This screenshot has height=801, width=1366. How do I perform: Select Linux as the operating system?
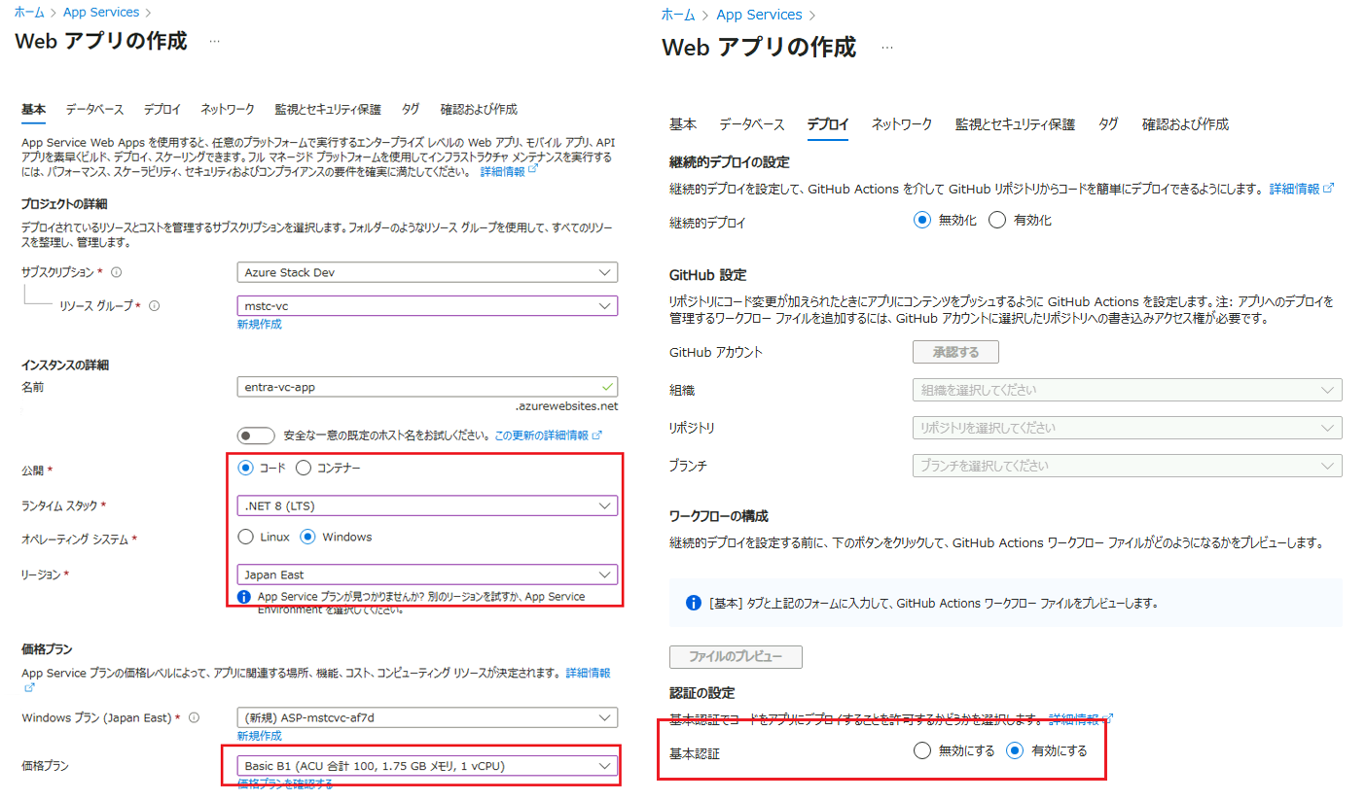246,537
